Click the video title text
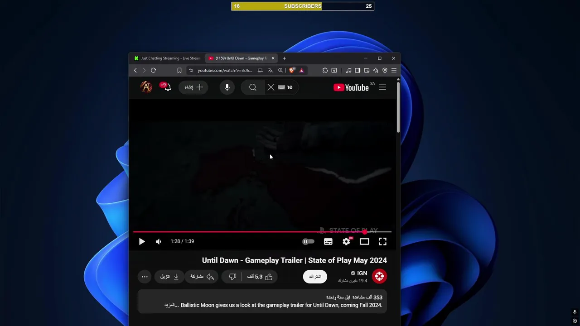Image resolution: width=580 pixels, height=326 pixels. click(295, 260)
